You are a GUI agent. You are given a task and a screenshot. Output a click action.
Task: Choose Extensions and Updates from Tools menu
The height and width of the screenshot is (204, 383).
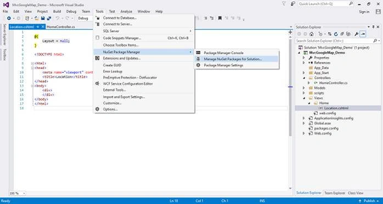tap(144, 58)
